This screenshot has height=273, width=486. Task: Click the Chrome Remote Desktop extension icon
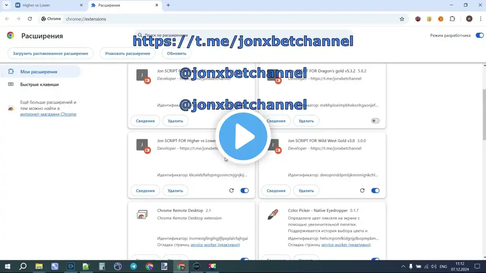pyautogui.click(x=142, y=215)
